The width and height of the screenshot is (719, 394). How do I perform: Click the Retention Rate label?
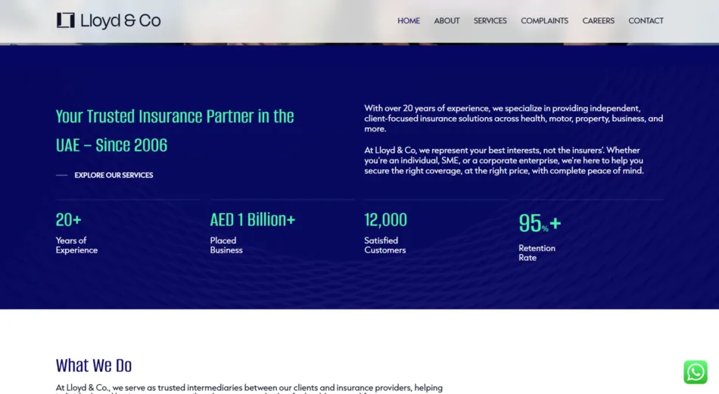point(537,253)
